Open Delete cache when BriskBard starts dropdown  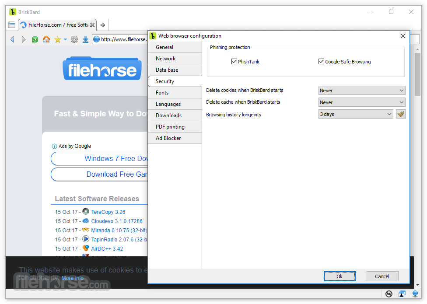point(362,102)
